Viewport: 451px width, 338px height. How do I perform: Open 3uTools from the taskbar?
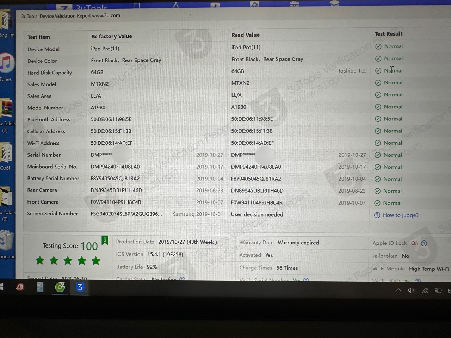[80, 288]
